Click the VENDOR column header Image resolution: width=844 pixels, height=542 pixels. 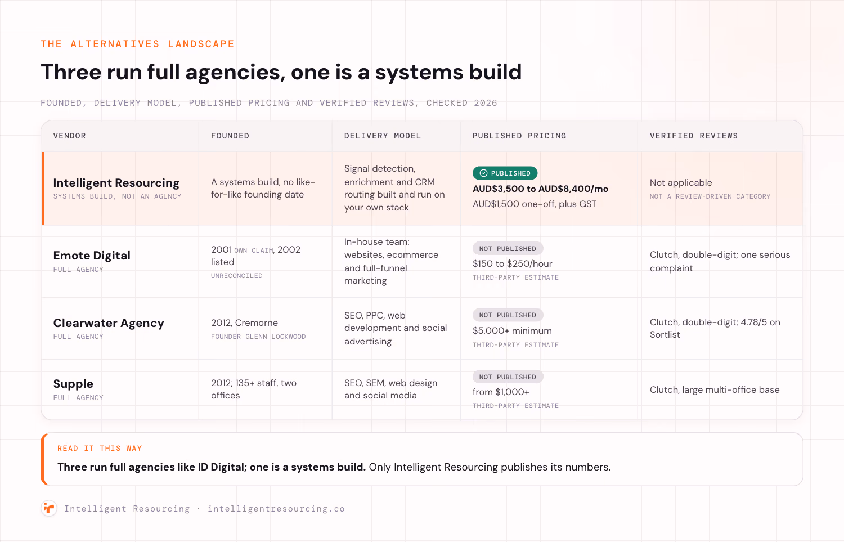(x=70, y=136)
